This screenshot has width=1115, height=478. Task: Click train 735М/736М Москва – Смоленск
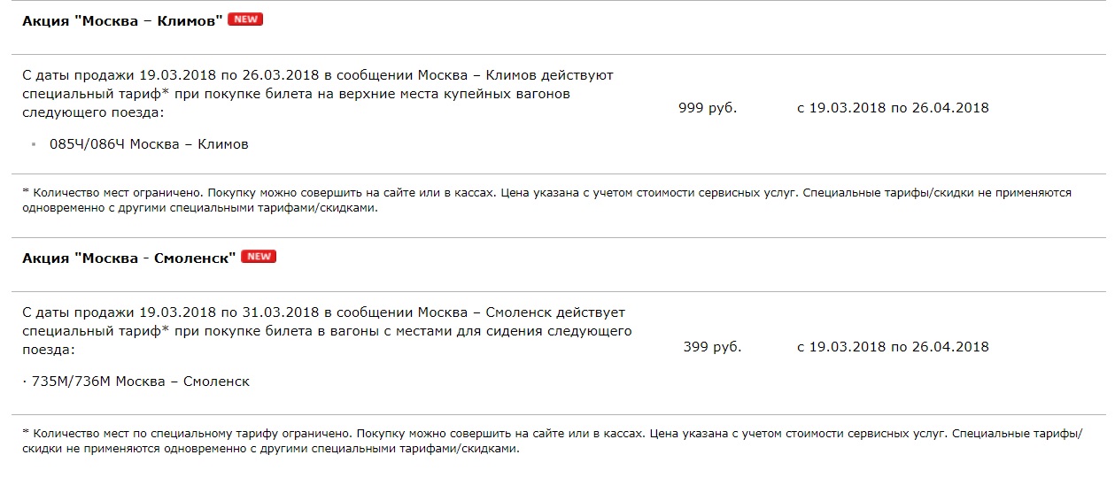pyautogui.click(x=141, y=382)
